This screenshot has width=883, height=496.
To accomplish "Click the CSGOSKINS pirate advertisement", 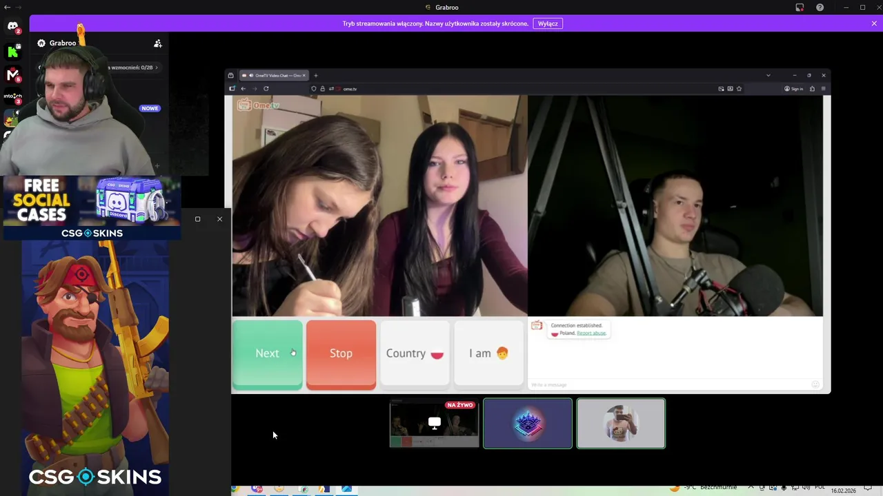I will click(95, 368).
